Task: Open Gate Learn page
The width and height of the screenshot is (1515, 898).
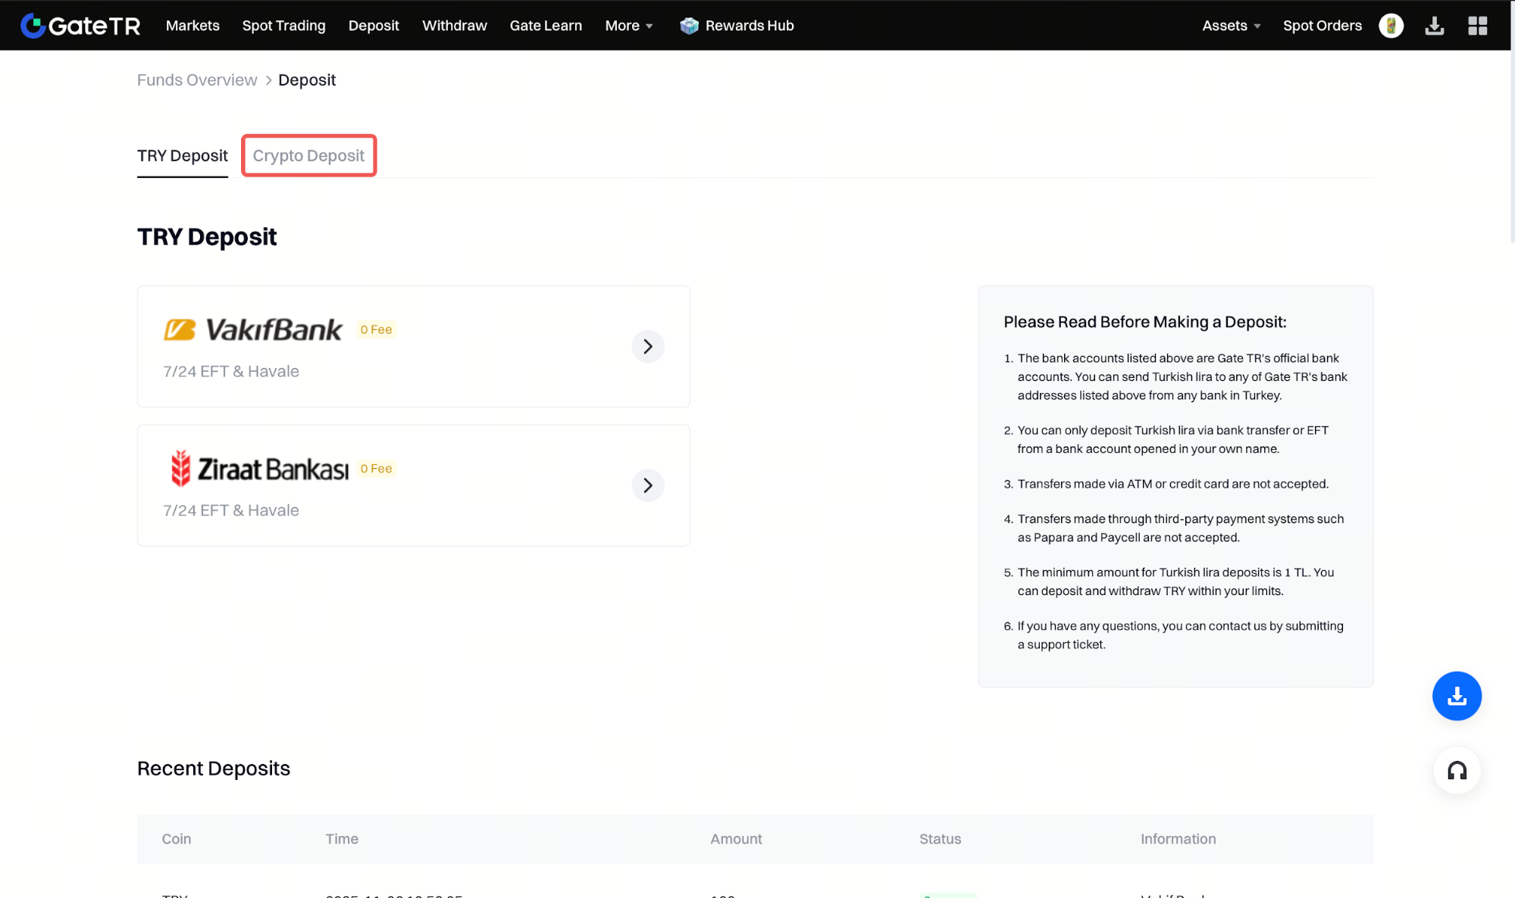Action: coord(546,26)
